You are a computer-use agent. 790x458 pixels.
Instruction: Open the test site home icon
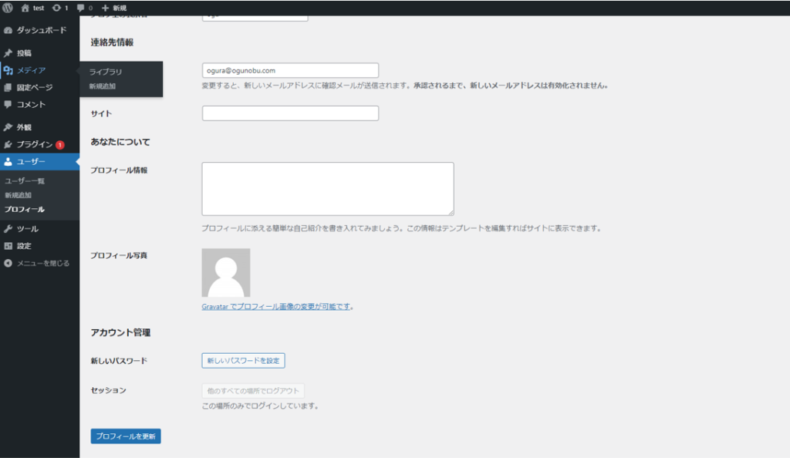coord(25,8)
